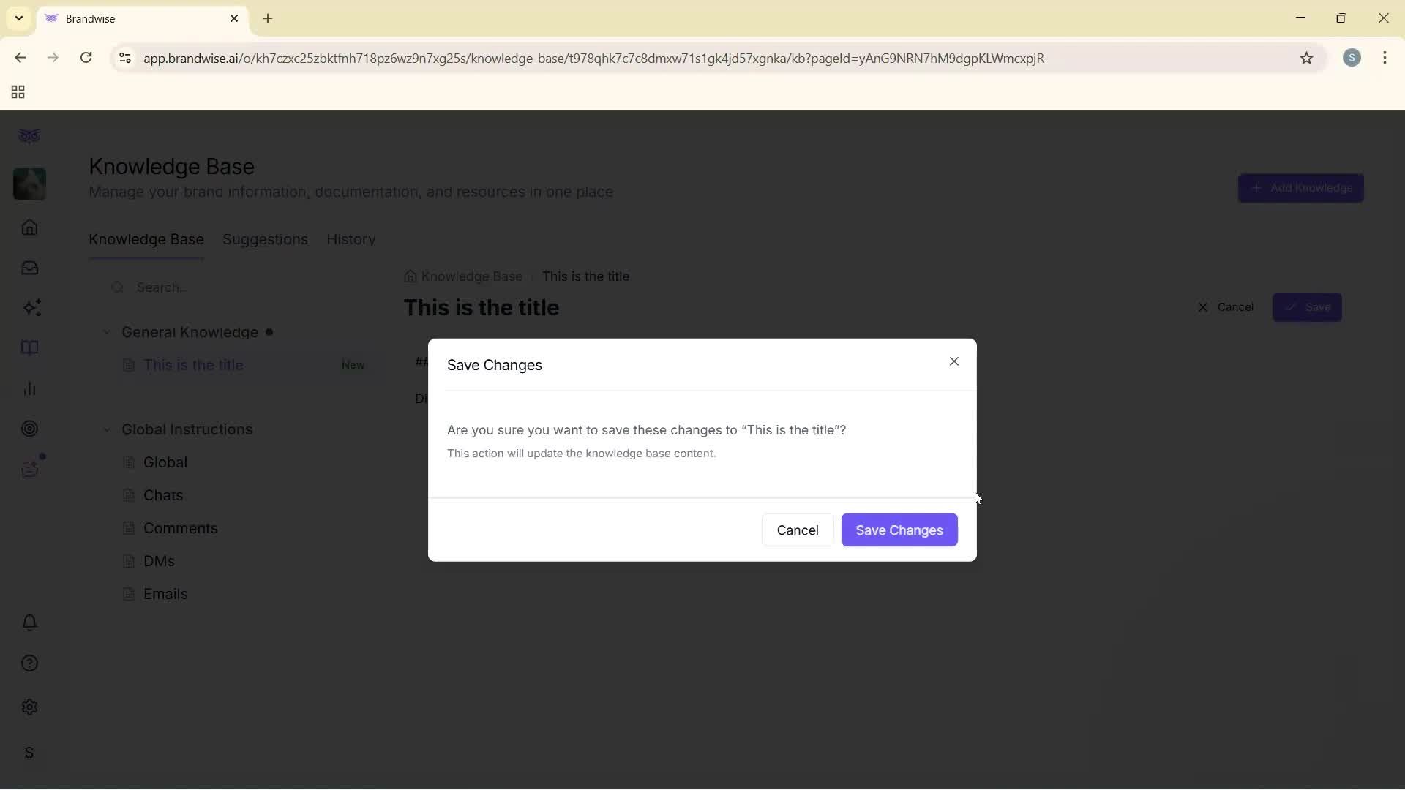The image size is (1405, 790).
Task: Open the Knowledge Base book icon
Action: coord(29,348)
